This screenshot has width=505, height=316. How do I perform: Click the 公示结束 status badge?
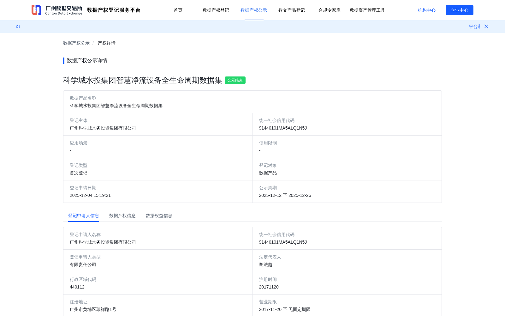235,80
